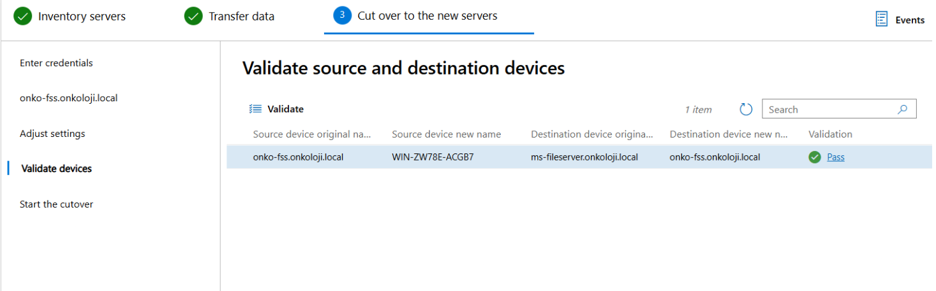
Task: Focus the Search input field
Action: (x=839, y=109)
